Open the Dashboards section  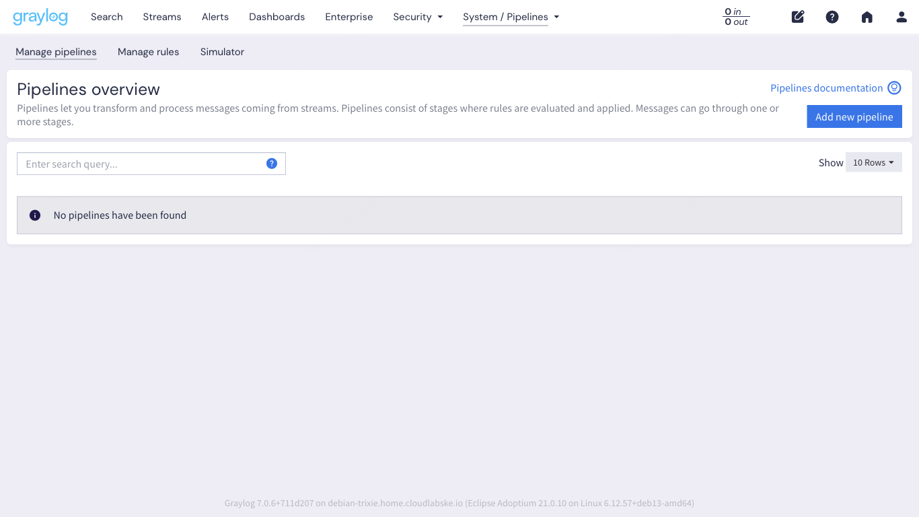pyautogui.click(x=277, y=17)
